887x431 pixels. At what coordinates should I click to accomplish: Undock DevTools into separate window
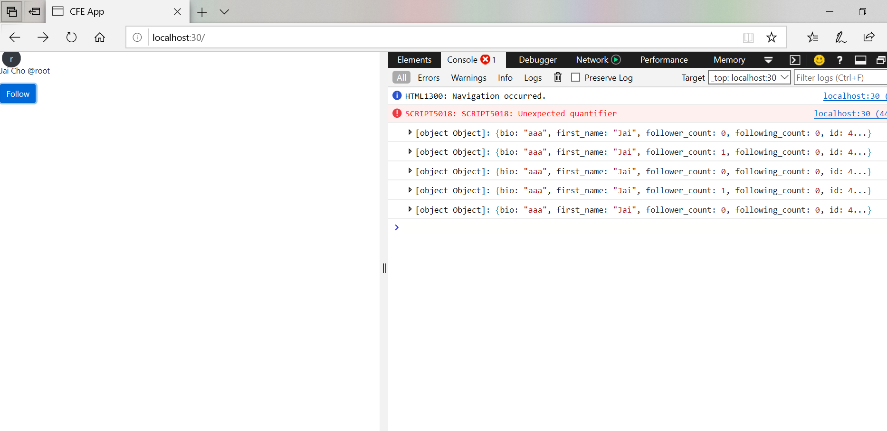click(x=881, y=60)
